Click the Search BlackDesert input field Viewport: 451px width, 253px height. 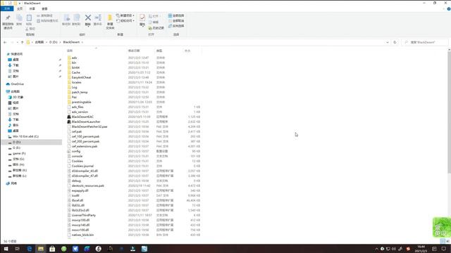pos(424,42)
